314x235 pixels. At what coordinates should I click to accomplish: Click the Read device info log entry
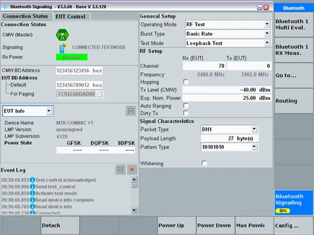click(54, 206)
